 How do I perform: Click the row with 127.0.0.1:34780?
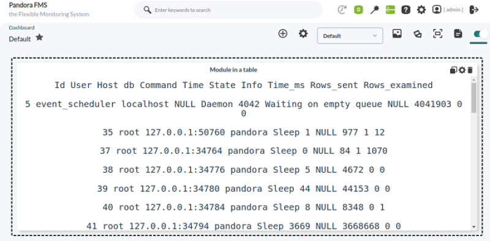244,188
